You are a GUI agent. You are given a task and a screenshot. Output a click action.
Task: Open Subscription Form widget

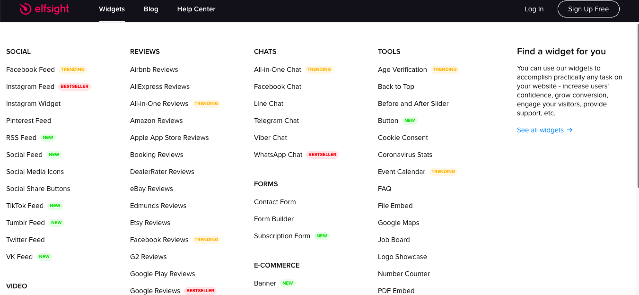coord(282,236)
